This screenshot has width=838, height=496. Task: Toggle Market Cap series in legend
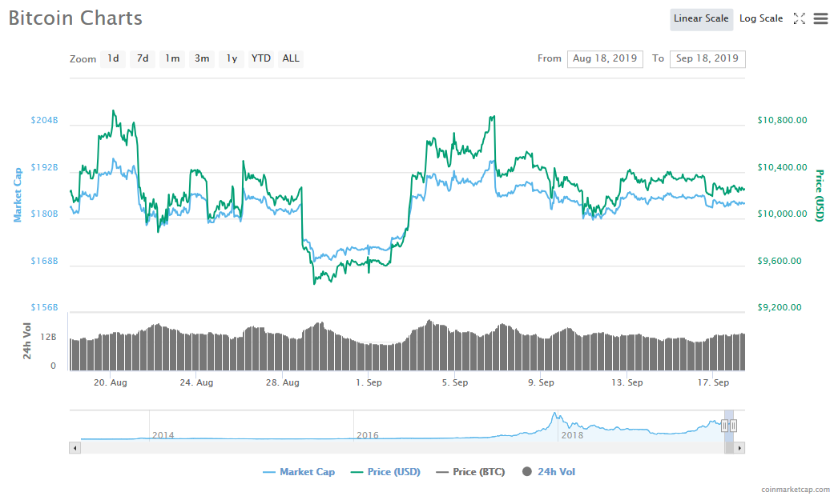point(299,472)
